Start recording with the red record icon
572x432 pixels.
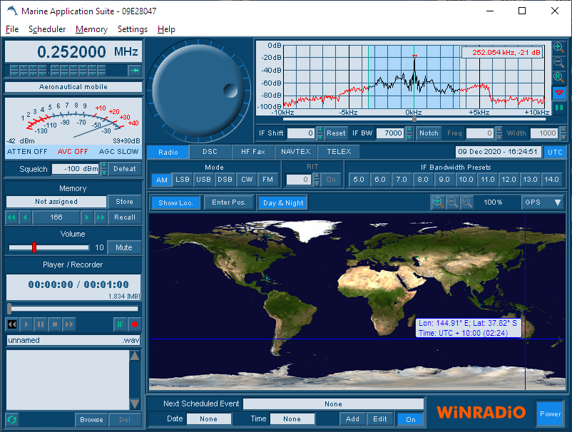135,324
